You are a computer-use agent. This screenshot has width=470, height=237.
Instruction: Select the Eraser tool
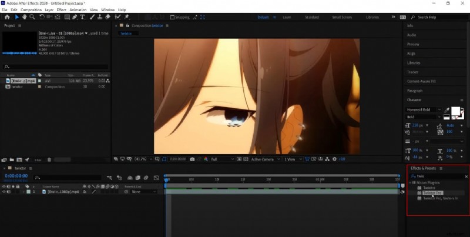[108, 17]
